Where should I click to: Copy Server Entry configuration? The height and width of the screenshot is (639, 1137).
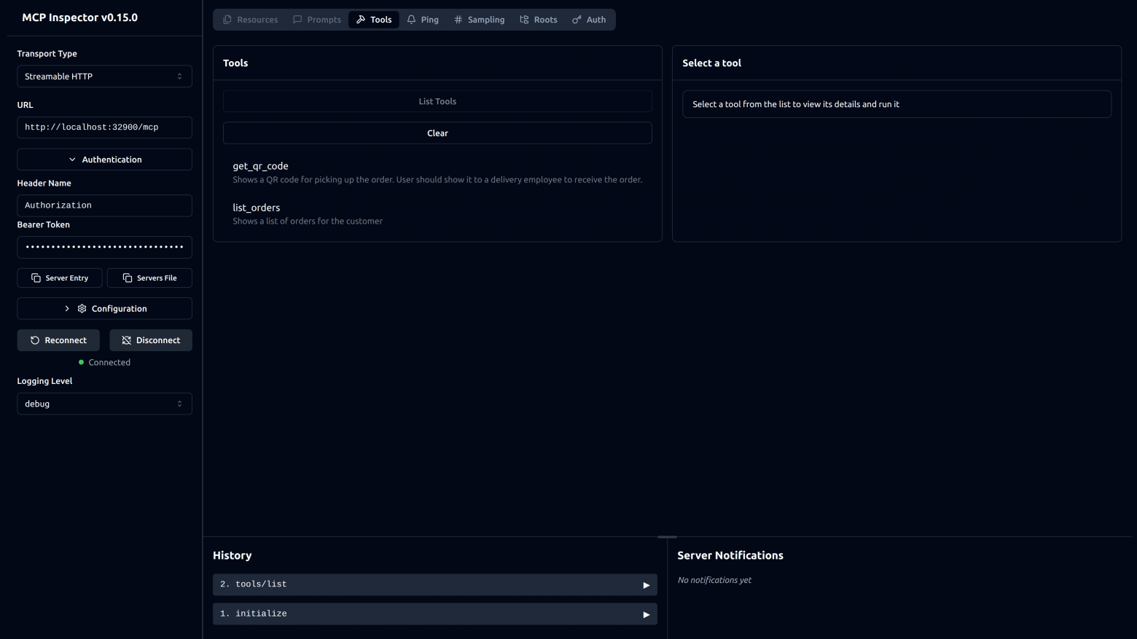pyautogui.click(x=60, y=278)
